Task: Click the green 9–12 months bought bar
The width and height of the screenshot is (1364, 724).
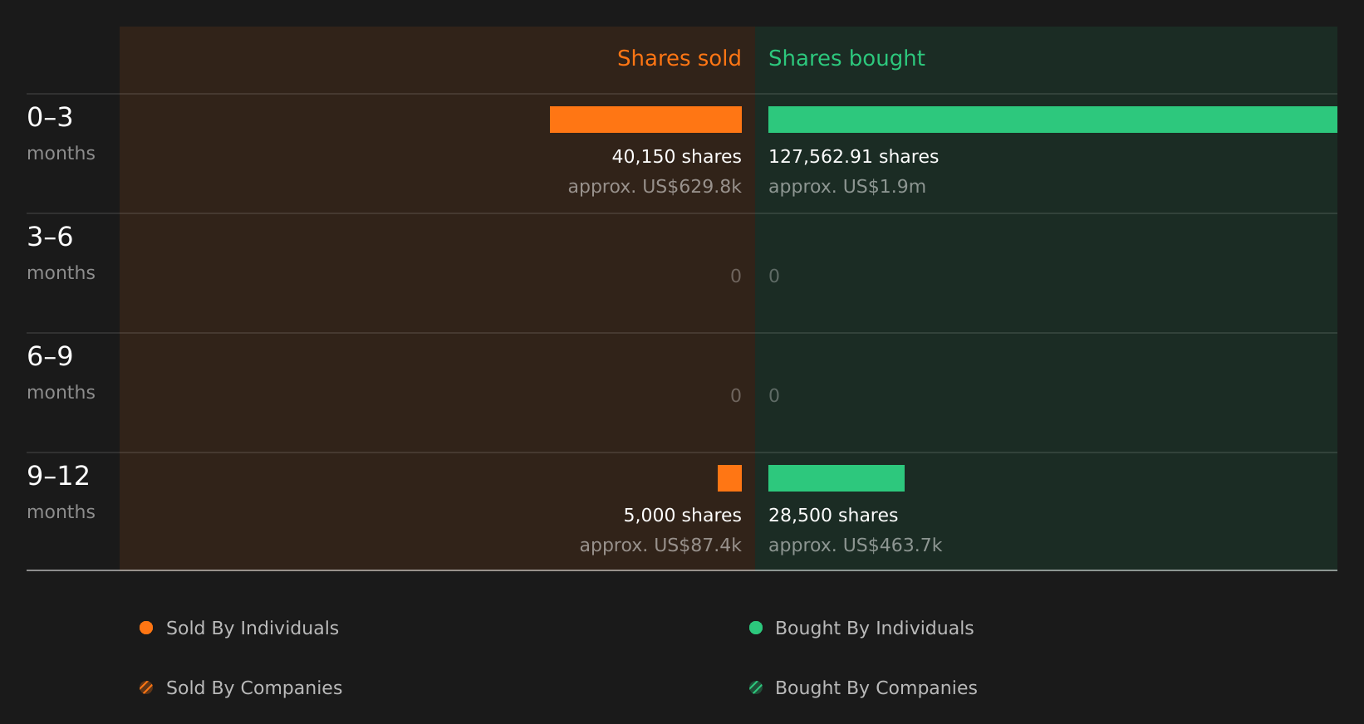Action: click(x=837, y=478)
